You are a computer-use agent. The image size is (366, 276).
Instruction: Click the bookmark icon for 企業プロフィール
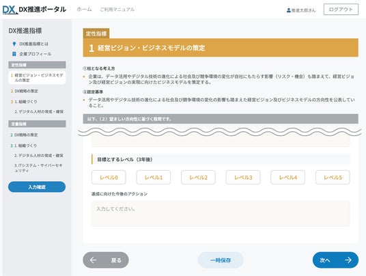pyautogui.click(x=14, y=54)
